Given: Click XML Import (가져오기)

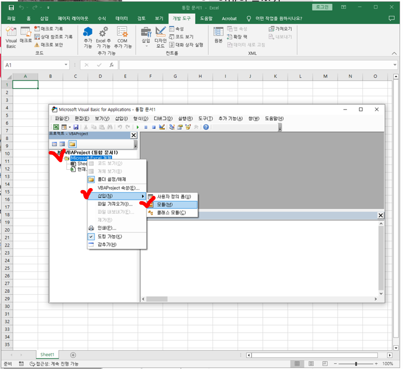Looking at the screenshot, I should pos(280,29).
